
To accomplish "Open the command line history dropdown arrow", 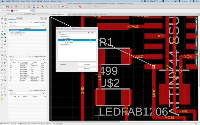I will coord(198,14).
